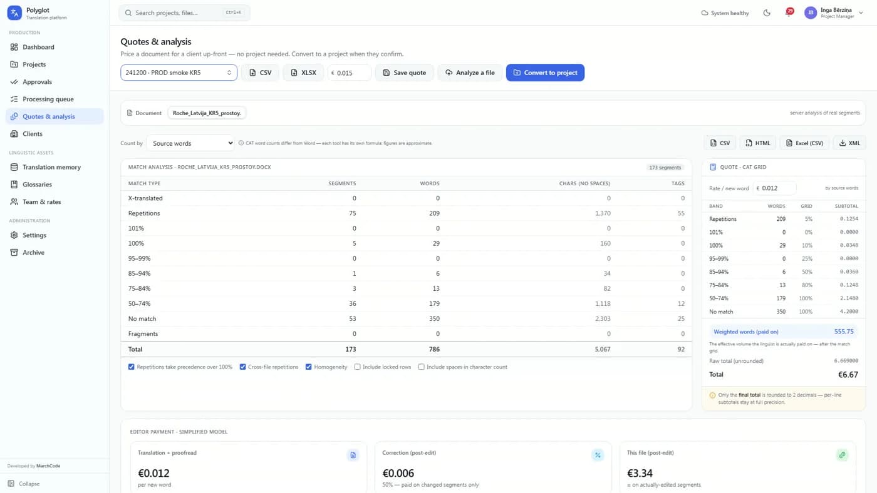Select Quotes & analysis in sidebar
Viewport: 877px width, 493px height.
pyautogui.click(x=54, y=116)
